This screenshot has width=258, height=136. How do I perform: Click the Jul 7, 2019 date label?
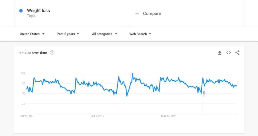pos(98,116)
